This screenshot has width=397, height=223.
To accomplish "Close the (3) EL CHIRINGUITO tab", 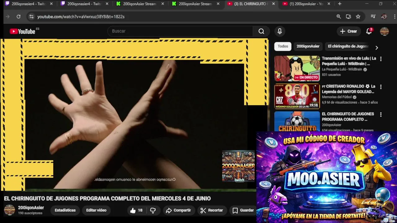I will (273, 4).
